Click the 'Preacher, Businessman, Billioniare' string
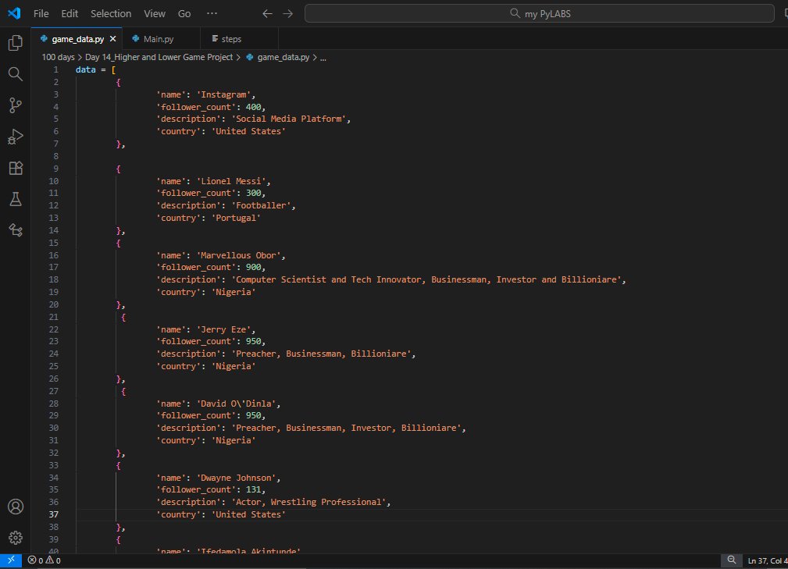The width and height of the screenshot is (788, 569). click(321, 354)
